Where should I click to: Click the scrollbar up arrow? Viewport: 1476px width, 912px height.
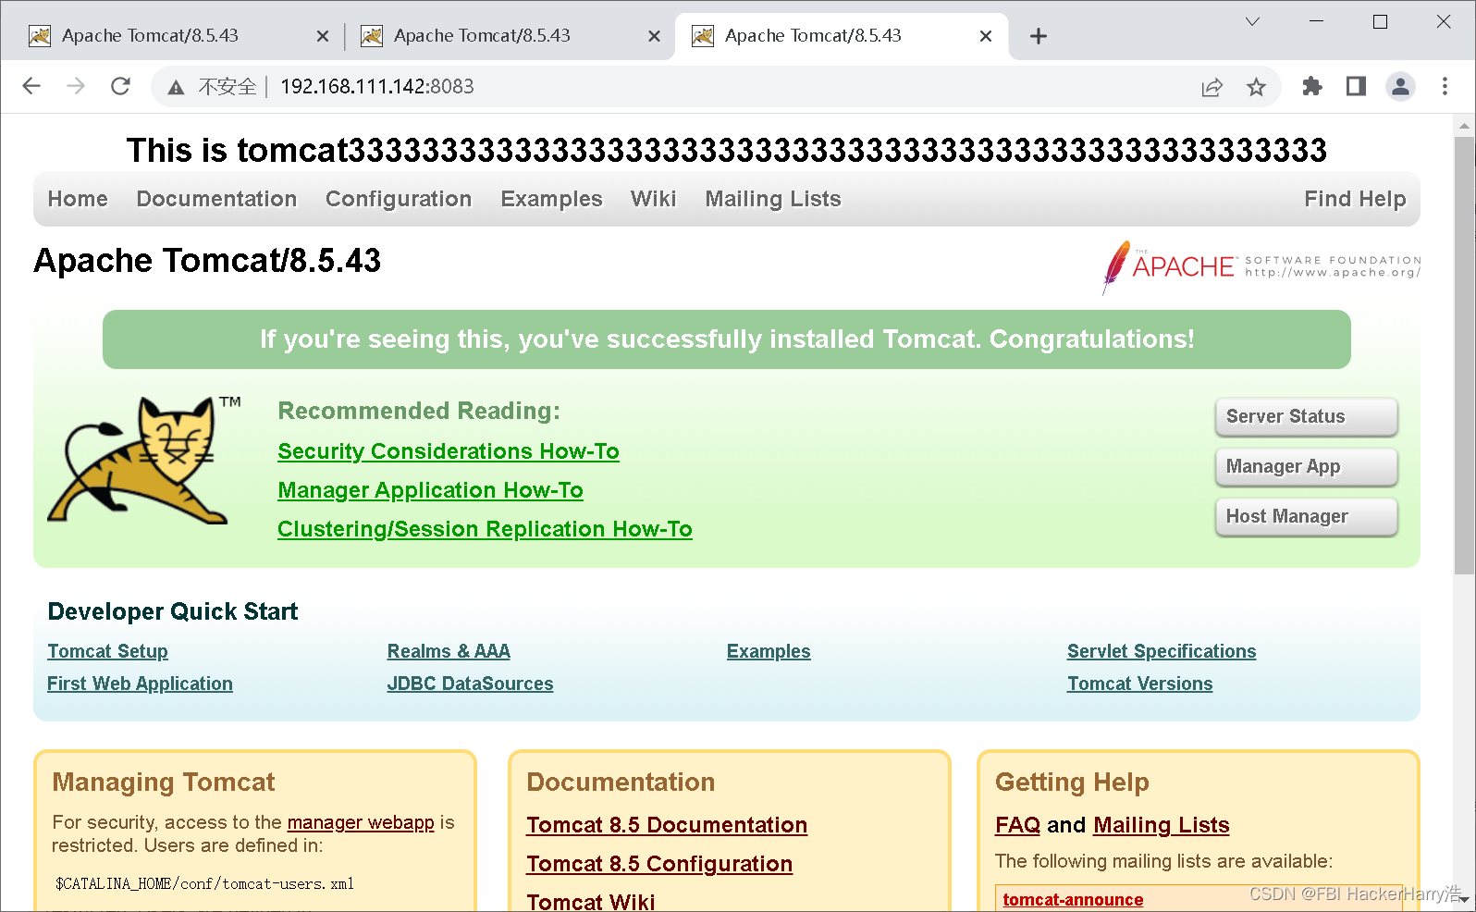1464,126
